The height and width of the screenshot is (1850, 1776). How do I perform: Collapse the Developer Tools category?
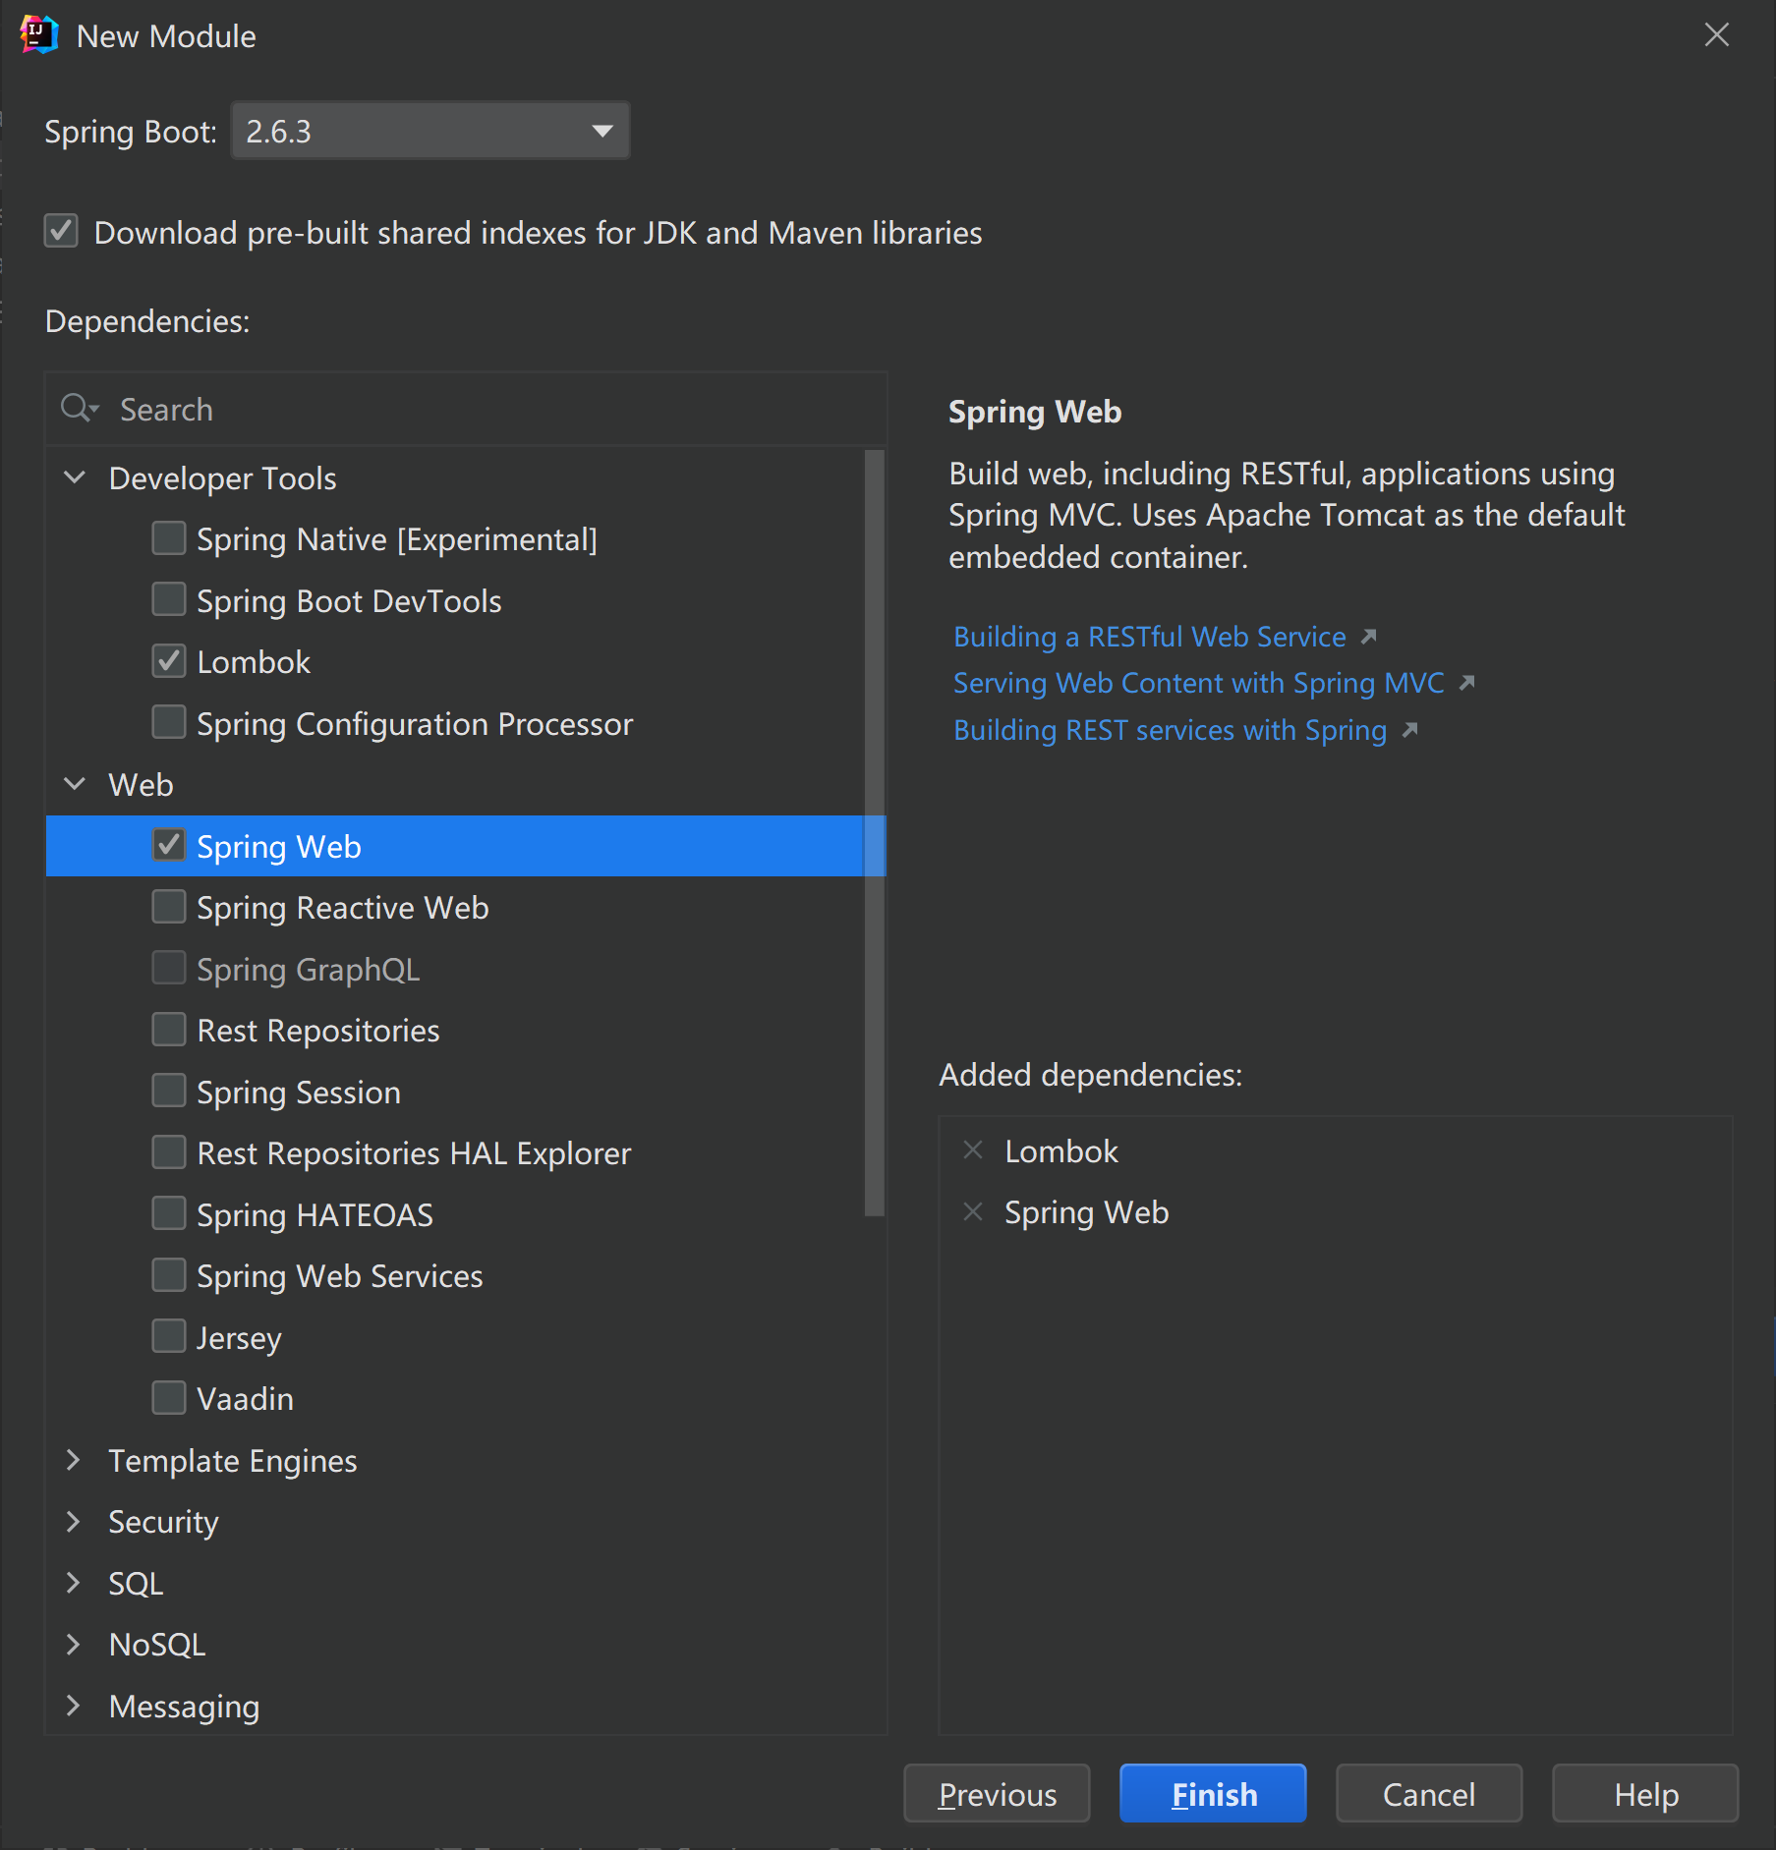[x=74, y=477]
